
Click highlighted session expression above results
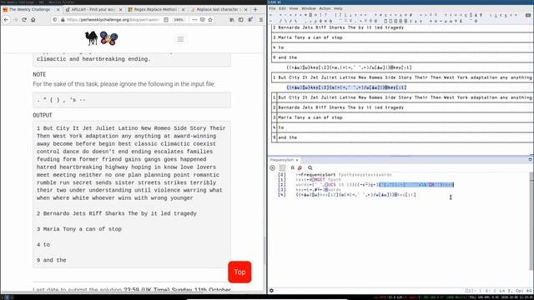coord(347,87)
